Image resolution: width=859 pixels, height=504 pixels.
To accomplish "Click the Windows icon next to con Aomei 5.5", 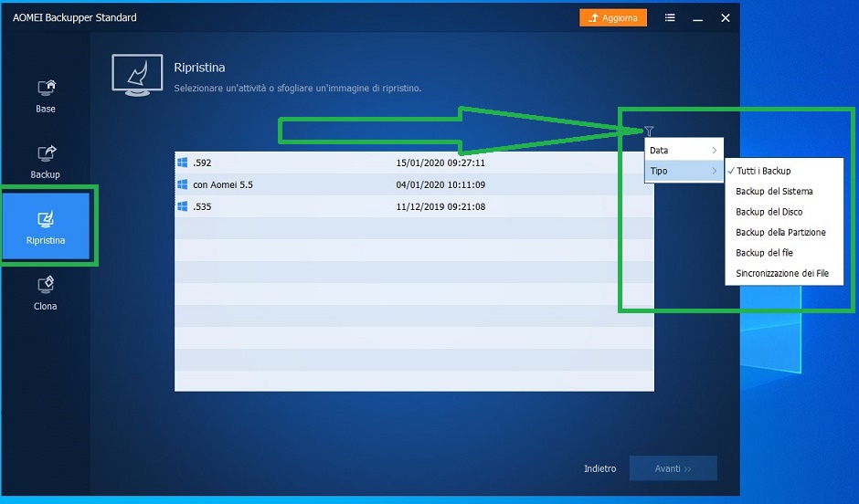I will click(x=183, y=184).
